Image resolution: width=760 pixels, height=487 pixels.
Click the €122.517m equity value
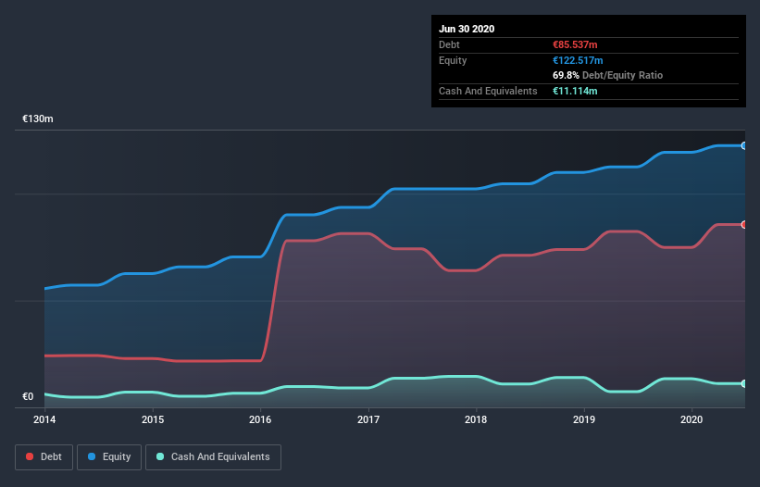coord(578,60)
